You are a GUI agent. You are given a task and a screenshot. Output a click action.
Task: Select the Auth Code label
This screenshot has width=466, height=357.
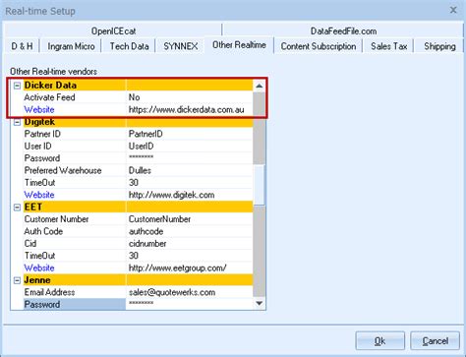43,231
